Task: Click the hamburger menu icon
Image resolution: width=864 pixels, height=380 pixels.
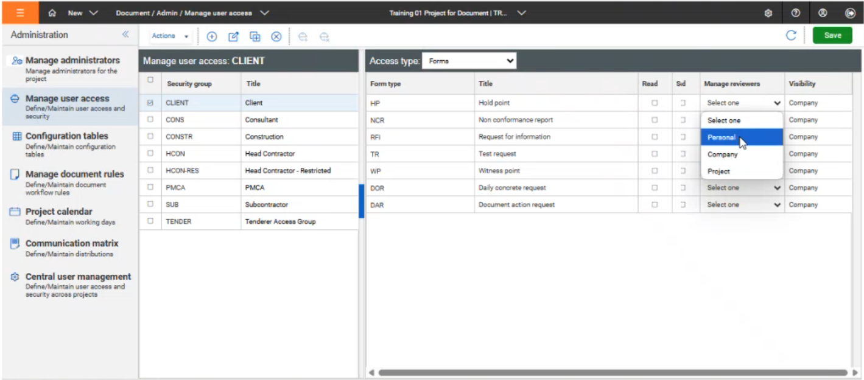Action: pos(20,13)
